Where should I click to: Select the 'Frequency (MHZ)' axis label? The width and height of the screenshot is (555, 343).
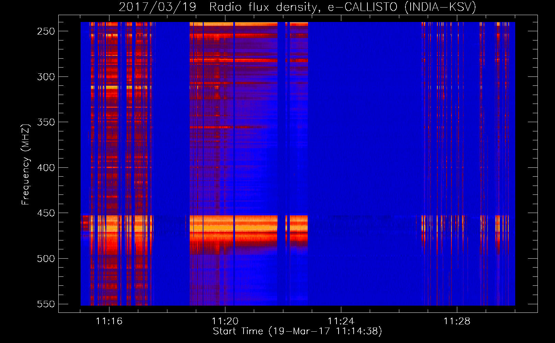[26, 164]
